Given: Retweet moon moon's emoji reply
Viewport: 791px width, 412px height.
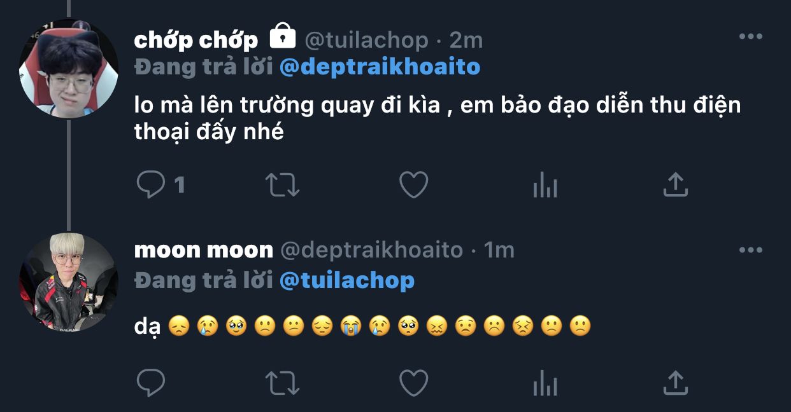Looking at the screenshot, I should [281, 383].
